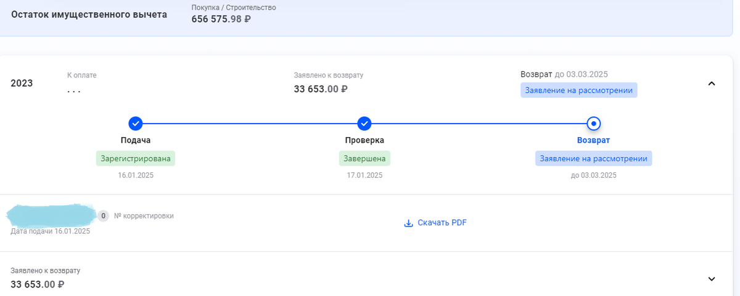The image size is (740, 296).
Task: Click the 656 575.98 ₽ deduction balance amount
Action: click(x=221, y=19)
